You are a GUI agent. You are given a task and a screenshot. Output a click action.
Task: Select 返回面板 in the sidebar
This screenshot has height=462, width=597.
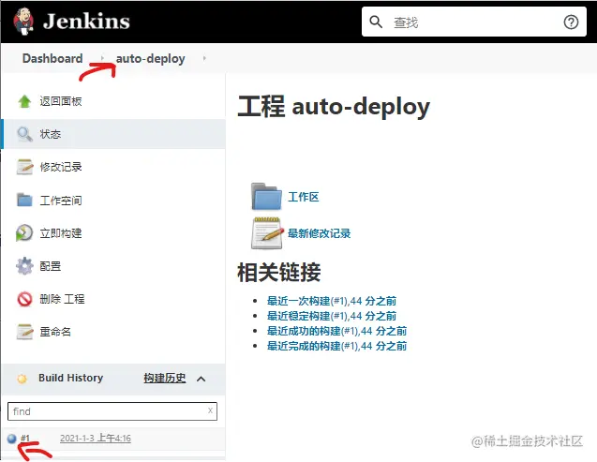tap(61, 101)
